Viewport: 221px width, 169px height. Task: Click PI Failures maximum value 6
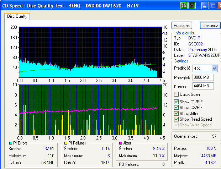pos(109,156)
